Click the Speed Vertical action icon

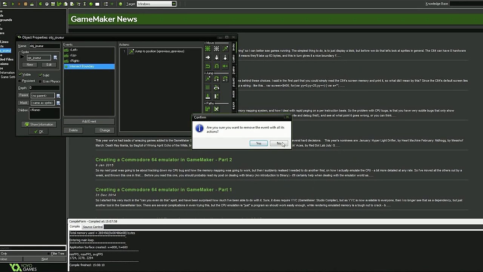pyautogui.click(x=216, y=57)
